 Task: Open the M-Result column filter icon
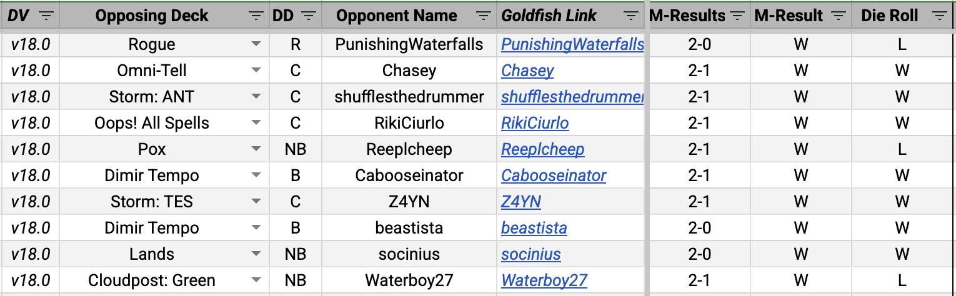click(x=839, y=16)
